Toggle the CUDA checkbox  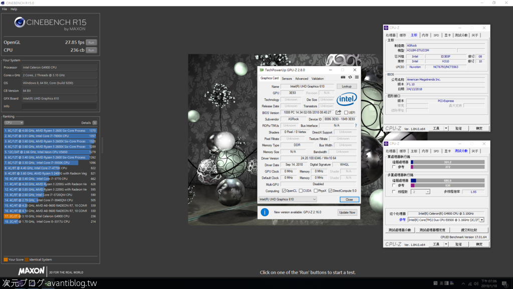pos(301,191)
